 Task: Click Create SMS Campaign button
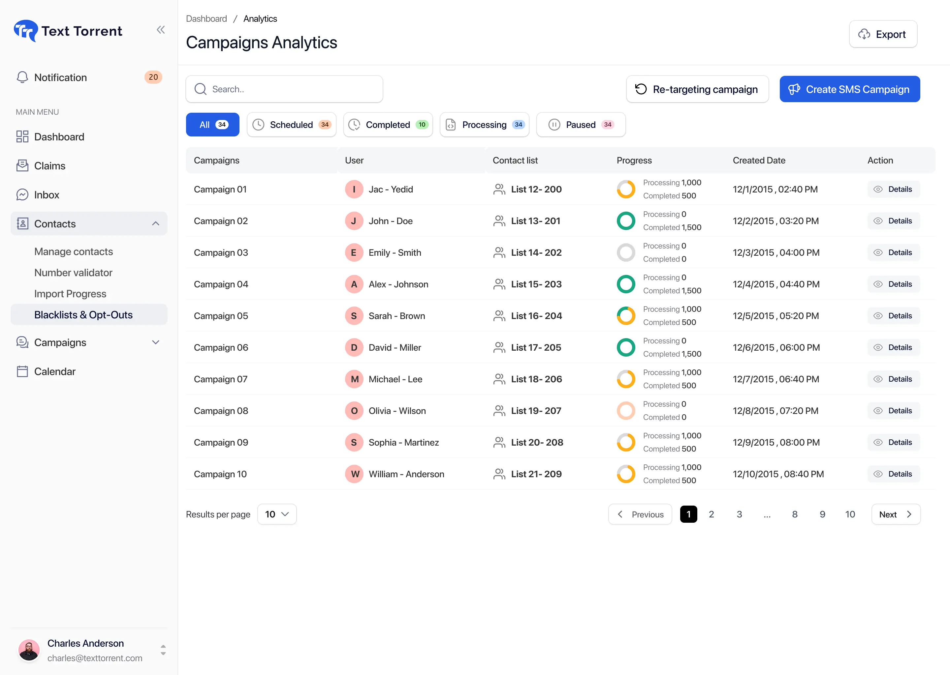[x=850, y=89]
